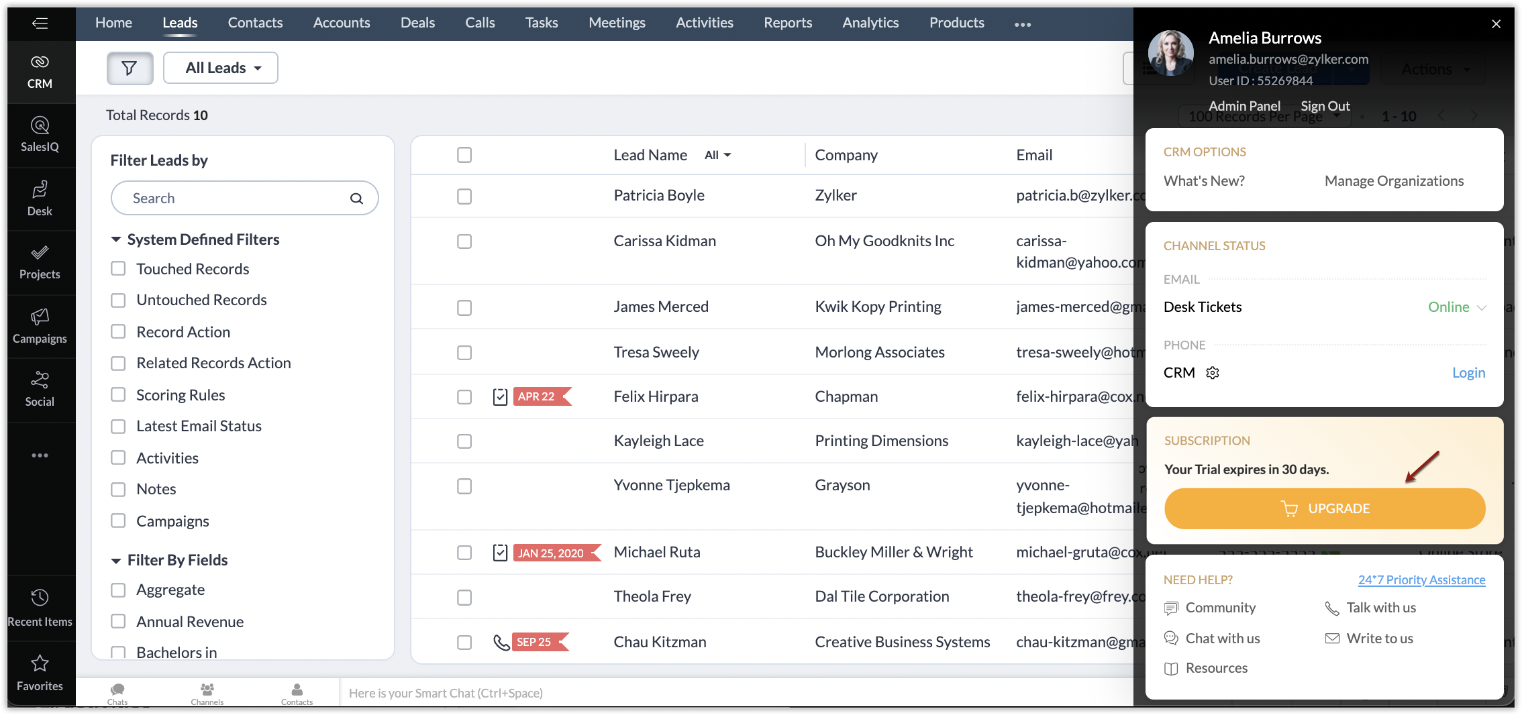Click the UPGRADE subscription button
The height and width of the screenshot is (715, 1522).
point(1325,508)
